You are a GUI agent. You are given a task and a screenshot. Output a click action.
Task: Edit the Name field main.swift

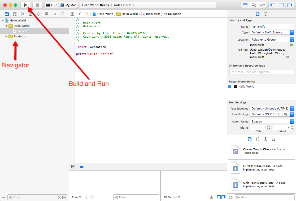(x=272, y=27)
